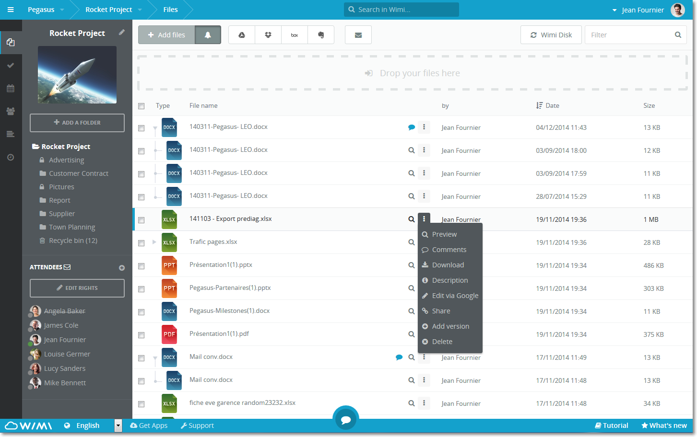Choose Share in the context menu
697x437 pixels.
pyautogui.click(x=450, y=311)
